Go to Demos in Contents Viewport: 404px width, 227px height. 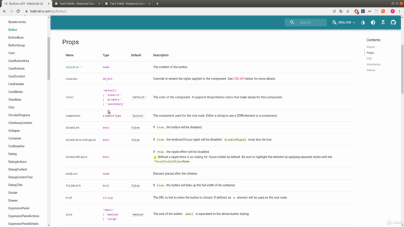point(371,70)
